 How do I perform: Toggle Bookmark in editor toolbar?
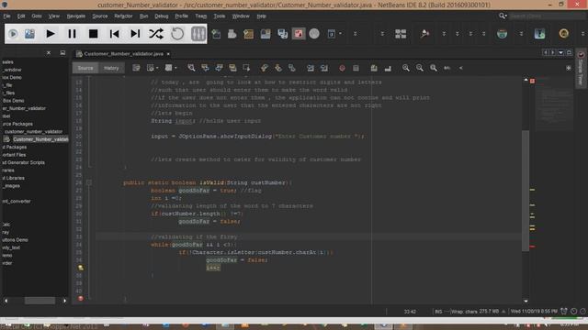coord(292,68)
